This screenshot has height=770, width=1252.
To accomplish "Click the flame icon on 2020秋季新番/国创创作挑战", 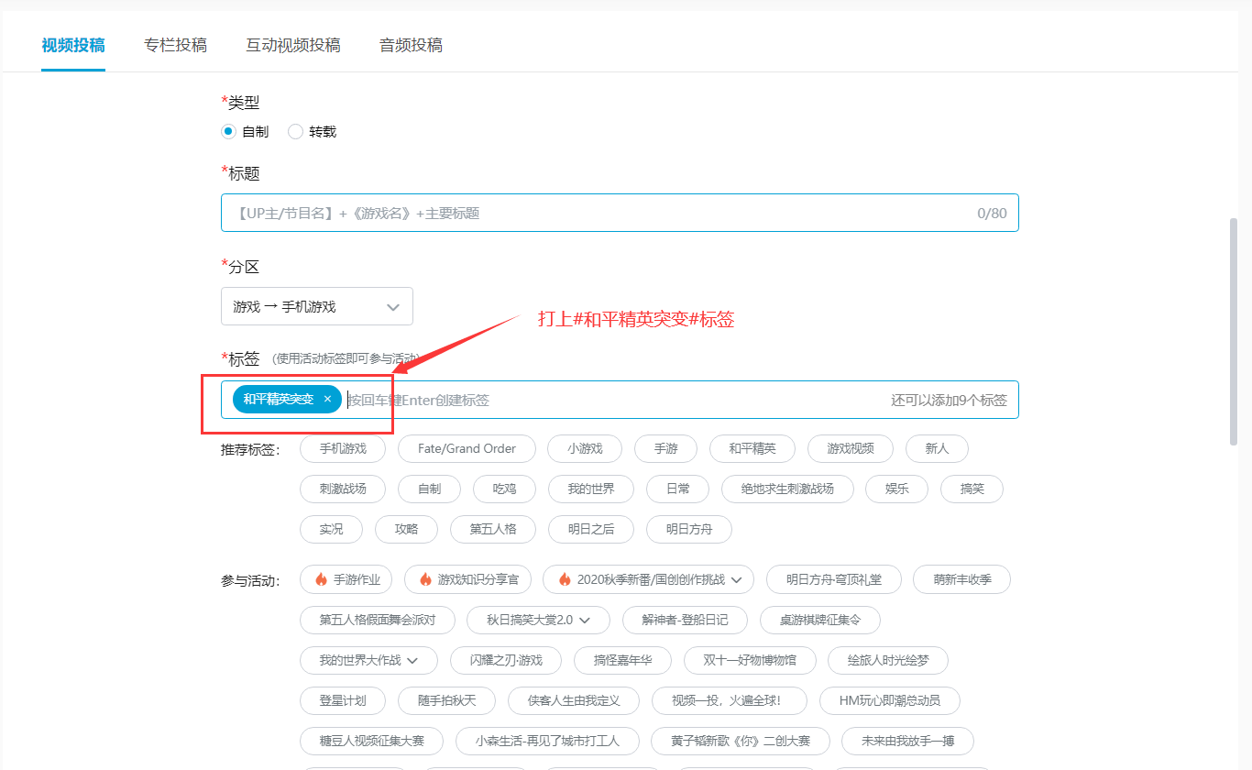I will click(x=564, y=580).
